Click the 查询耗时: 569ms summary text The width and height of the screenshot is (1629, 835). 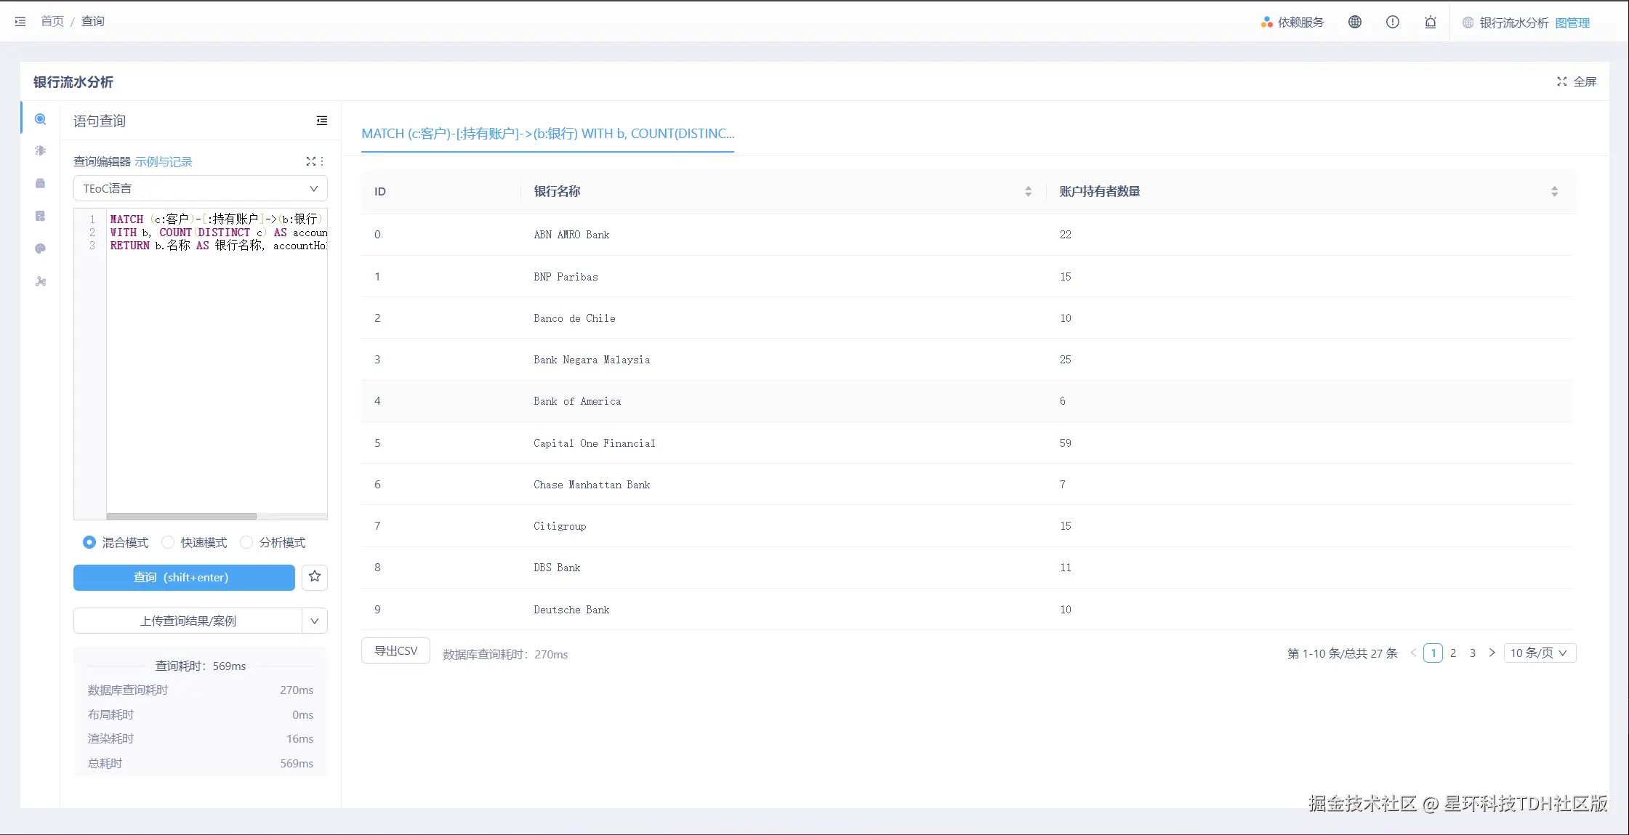pos(201,666)
